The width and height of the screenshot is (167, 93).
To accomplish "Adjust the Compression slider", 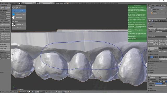I will pyautogui.click(x=158, y=86).
